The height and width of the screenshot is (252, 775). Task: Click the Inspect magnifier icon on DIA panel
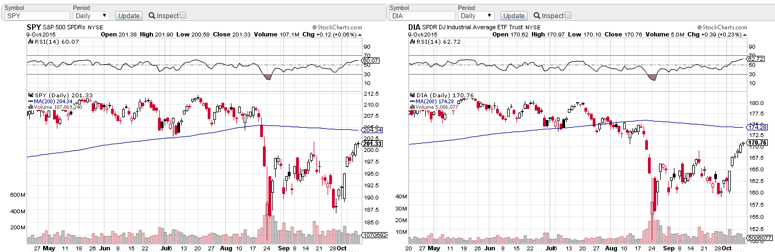(x=537, y=16)
